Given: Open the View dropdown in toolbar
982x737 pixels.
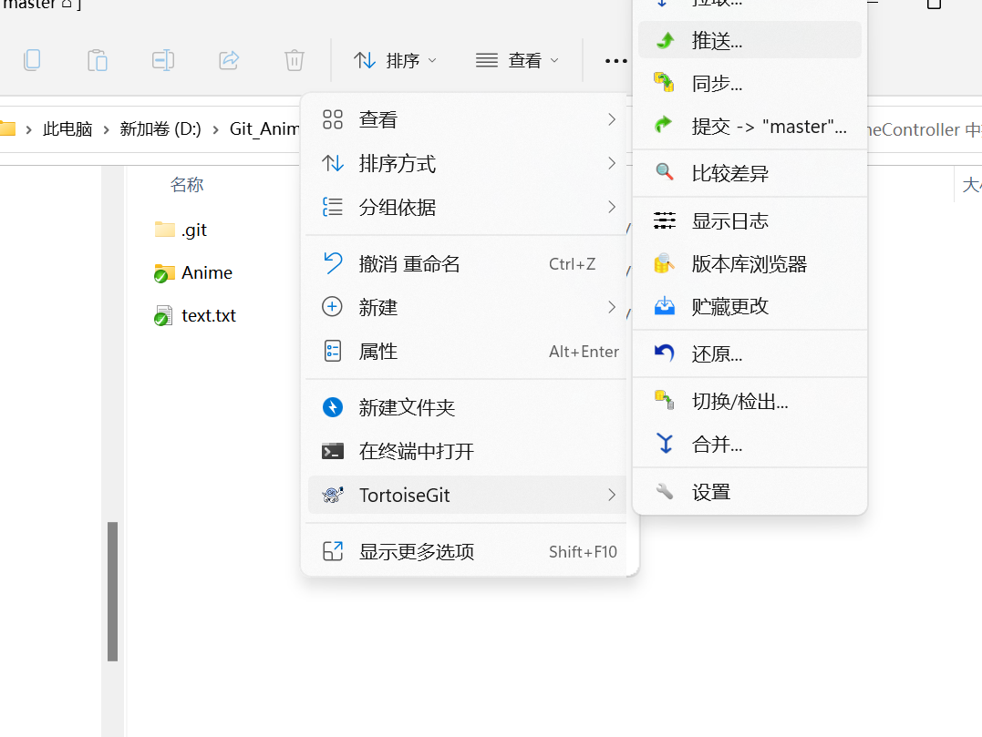Looking at the screenshot, I should 517,61.
